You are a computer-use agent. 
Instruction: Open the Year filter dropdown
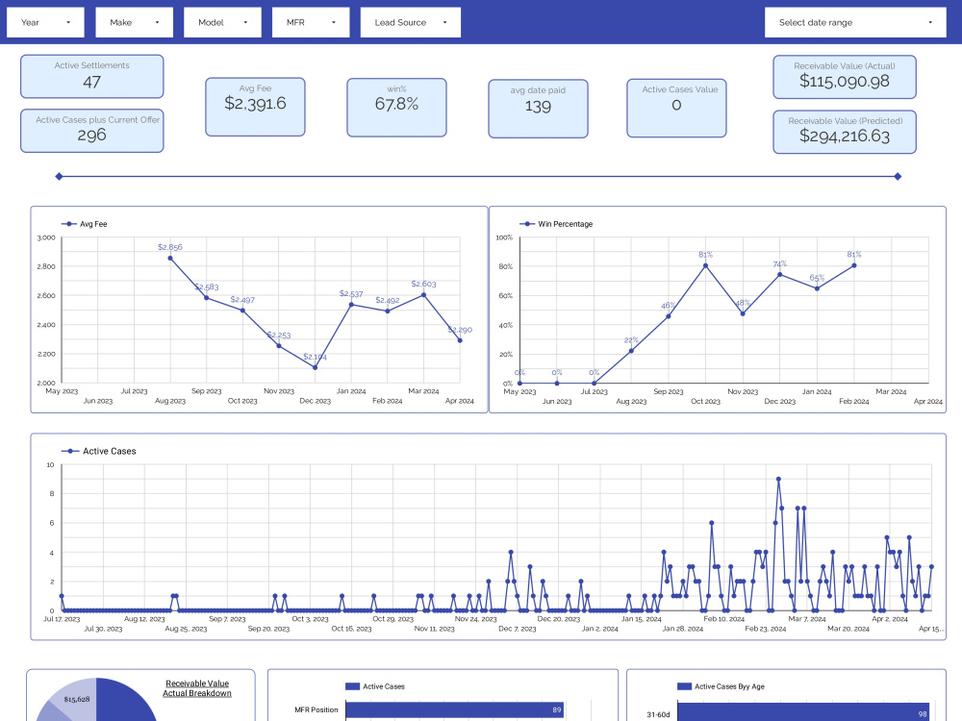coord(45,23)
